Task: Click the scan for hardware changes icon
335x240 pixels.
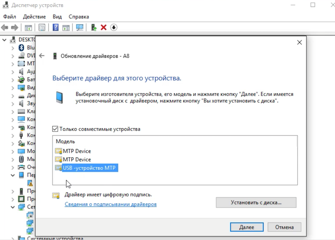Action: pos(80,28)
